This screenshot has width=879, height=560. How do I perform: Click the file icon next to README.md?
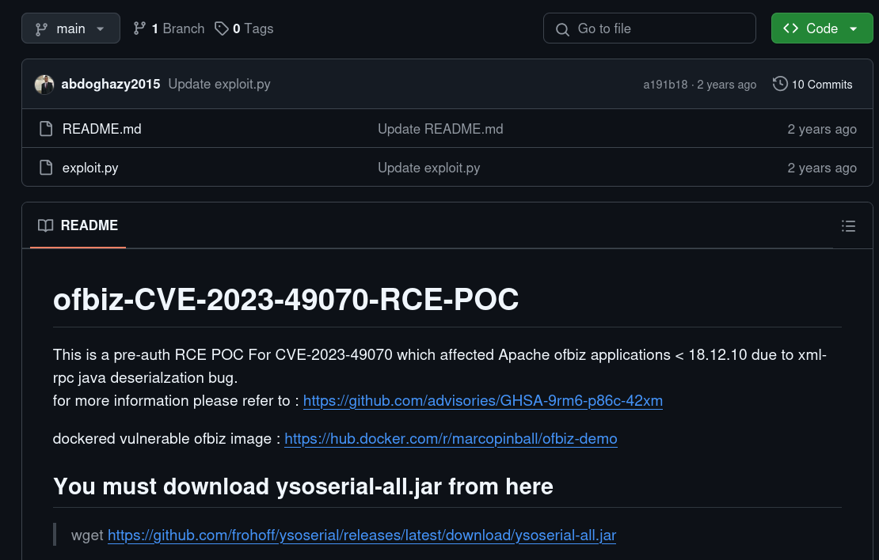46,129
